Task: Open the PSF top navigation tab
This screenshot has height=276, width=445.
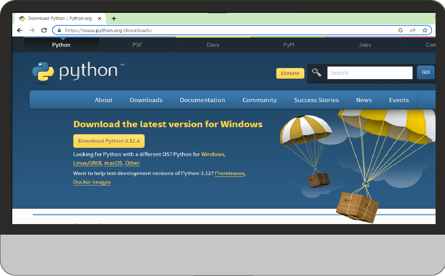Action: click(x=137, y=45)
